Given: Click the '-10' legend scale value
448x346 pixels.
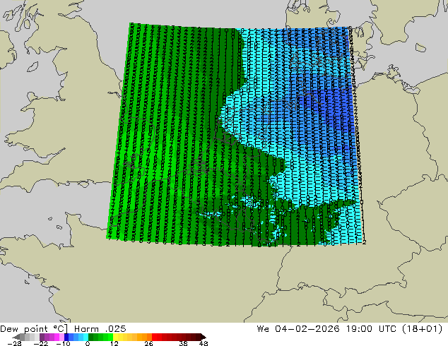Looking at the screenshot, I should coord(63,343).
